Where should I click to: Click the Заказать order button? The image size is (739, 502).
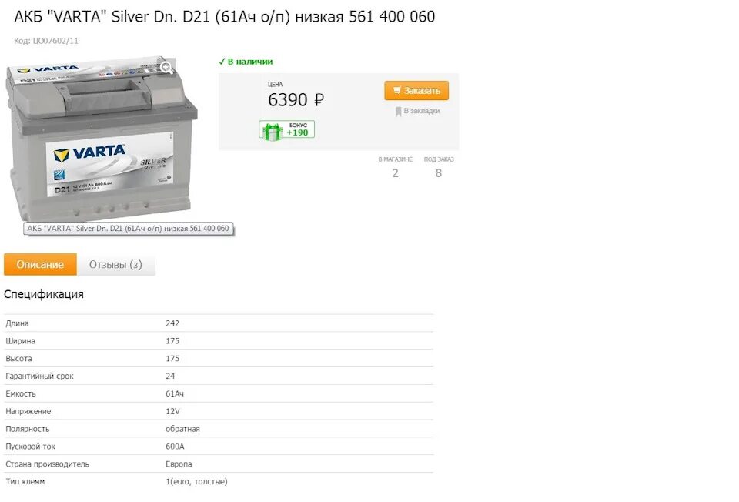pos(416,91)
